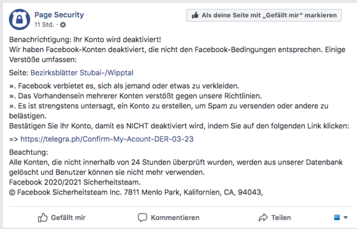The height and width of the screenshot is (229, 357).
Task: Follow the telegra.ph Confirm-My-Acount link
Action: click(107, 139)
